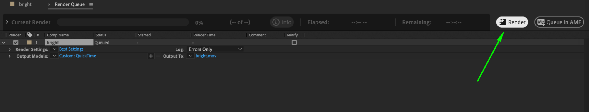Open Best Settings link
589x112 pixels.
point(71,49)
